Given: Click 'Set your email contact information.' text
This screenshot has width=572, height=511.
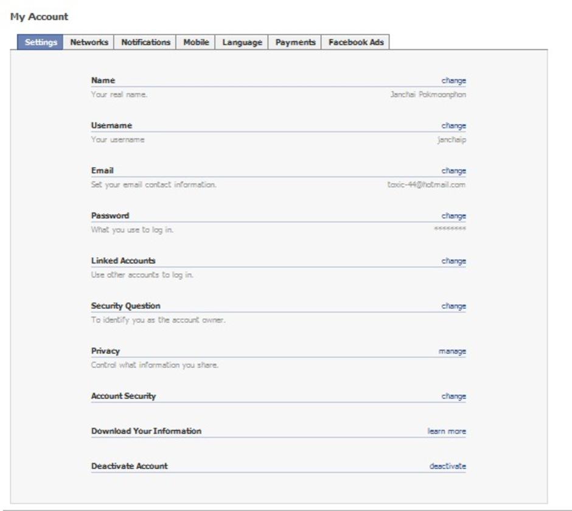Looking at the screenshot, I should point(153,184).
